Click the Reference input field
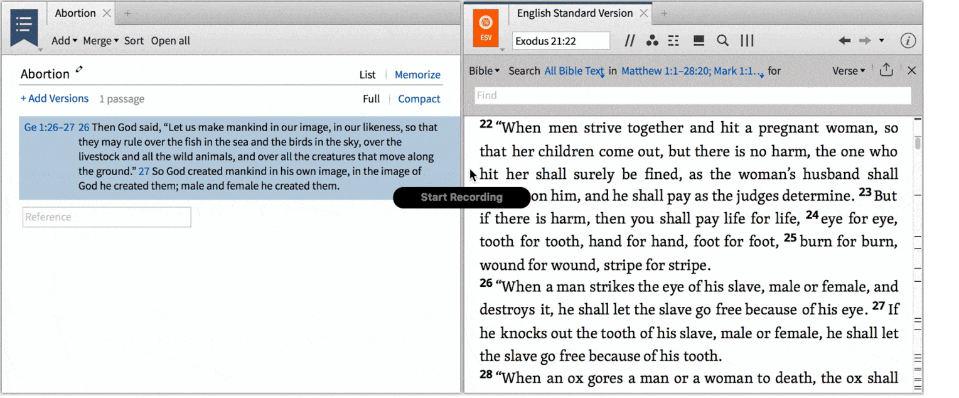The width and height of the screenshot is (959, 398). point(107,217)
